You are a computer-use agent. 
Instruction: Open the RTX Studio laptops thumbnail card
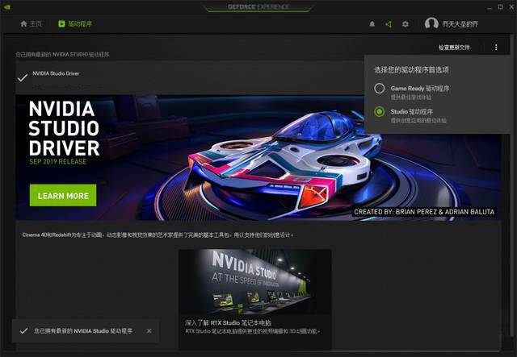pyautogui.click(x=255, y=298)
